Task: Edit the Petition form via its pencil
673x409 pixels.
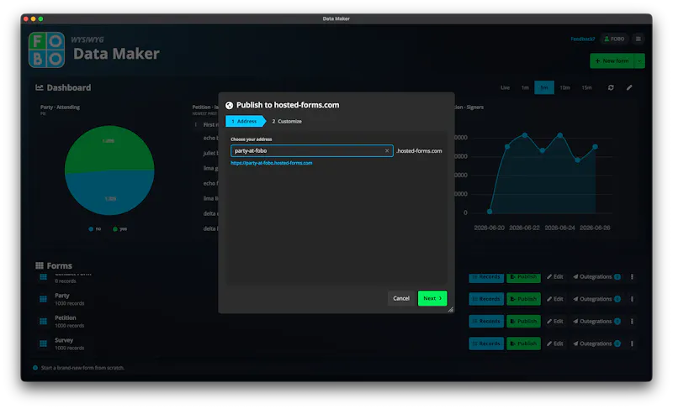Action: [555, 321]
